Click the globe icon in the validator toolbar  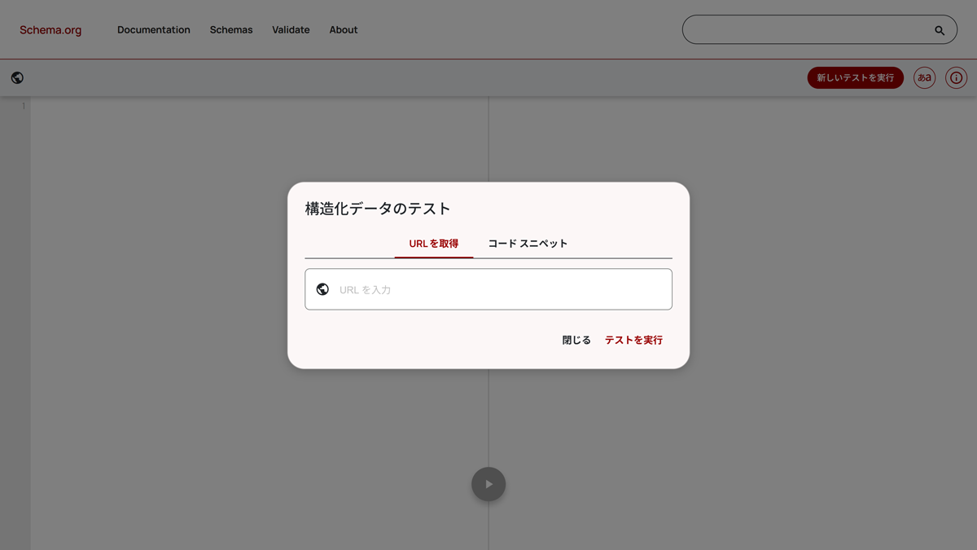pyautogui.click(x=16, y=77)
